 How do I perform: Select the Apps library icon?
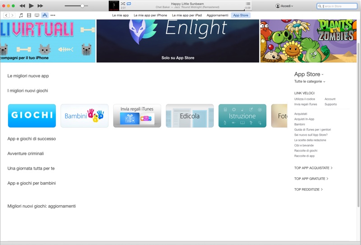[x=45, y=15]
